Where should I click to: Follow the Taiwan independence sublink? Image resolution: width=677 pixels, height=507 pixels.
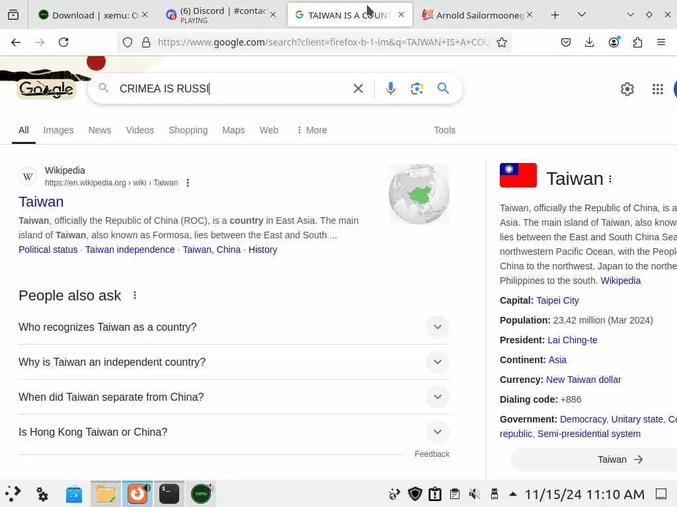130,250
